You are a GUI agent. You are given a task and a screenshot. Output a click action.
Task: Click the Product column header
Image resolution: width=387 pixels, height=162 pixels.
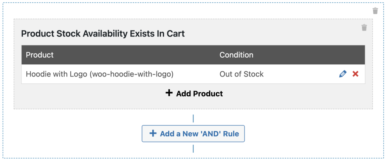40,55
